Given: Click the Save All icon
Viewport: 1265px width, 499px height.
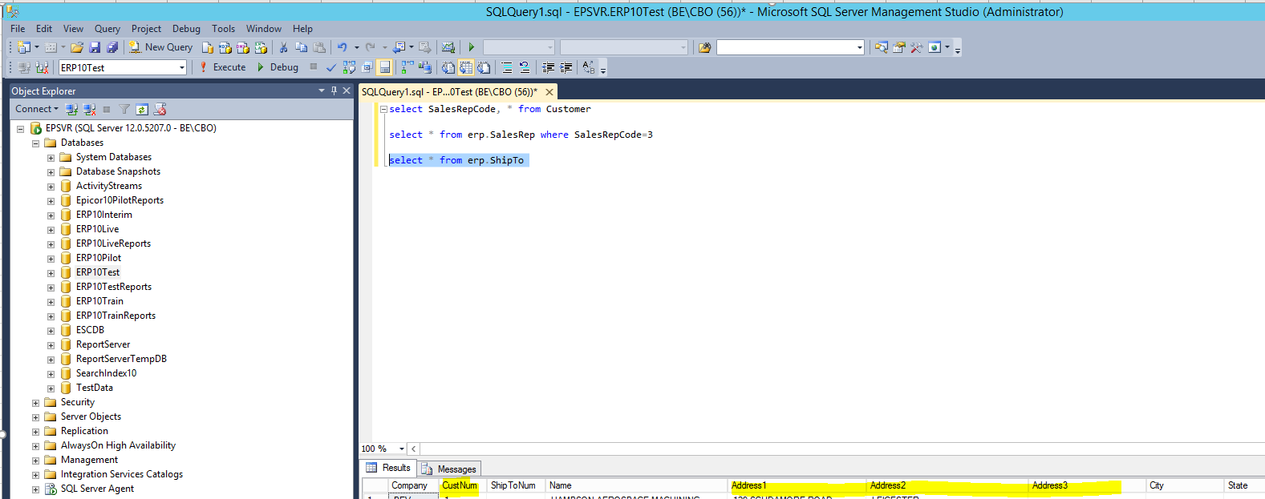Looking at the screenshot, I should 112,47.
